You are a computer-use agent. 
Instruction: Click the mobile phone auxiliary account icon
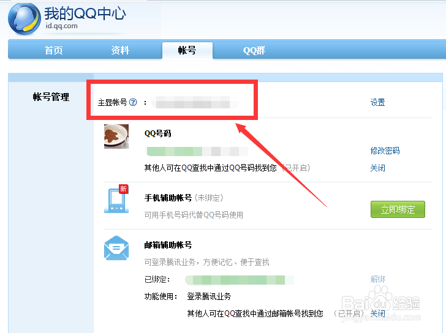pyautogui.click(x=116, y=198)
